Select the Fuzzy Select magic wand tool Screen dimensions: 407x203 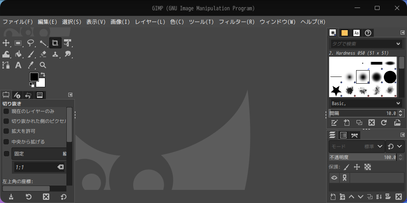click(x=43, y=43)
